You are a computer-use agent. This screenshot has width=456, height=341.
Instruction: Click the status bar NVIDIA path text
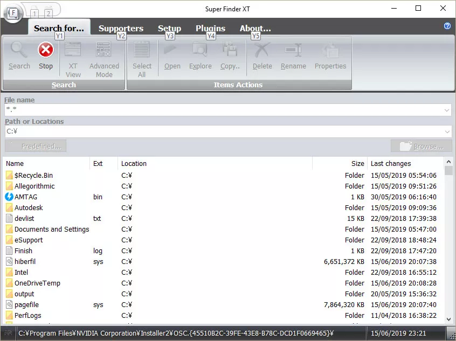(x=176, y=333)
